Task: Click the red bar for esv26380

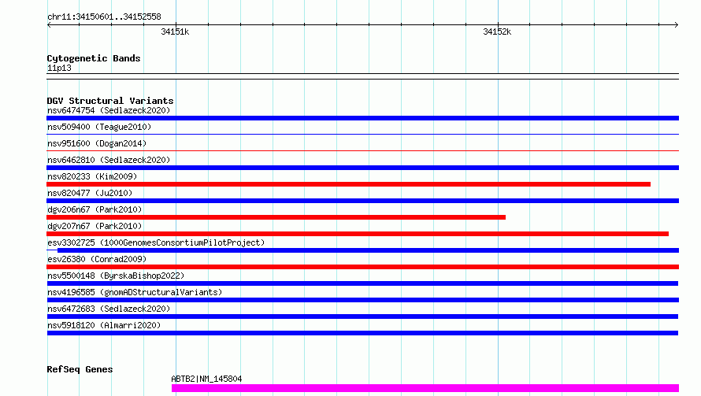Action: (362, 267)
